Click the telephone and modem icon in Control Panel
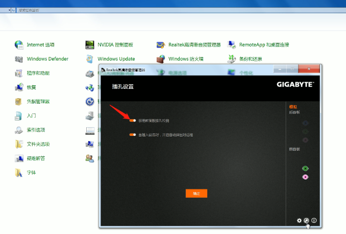 (x=90, y=74)
